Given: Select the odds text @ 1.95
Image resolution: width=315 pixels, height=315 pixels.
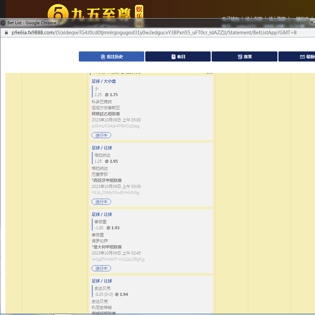Looking at the screenshot, I should [111, 161].
